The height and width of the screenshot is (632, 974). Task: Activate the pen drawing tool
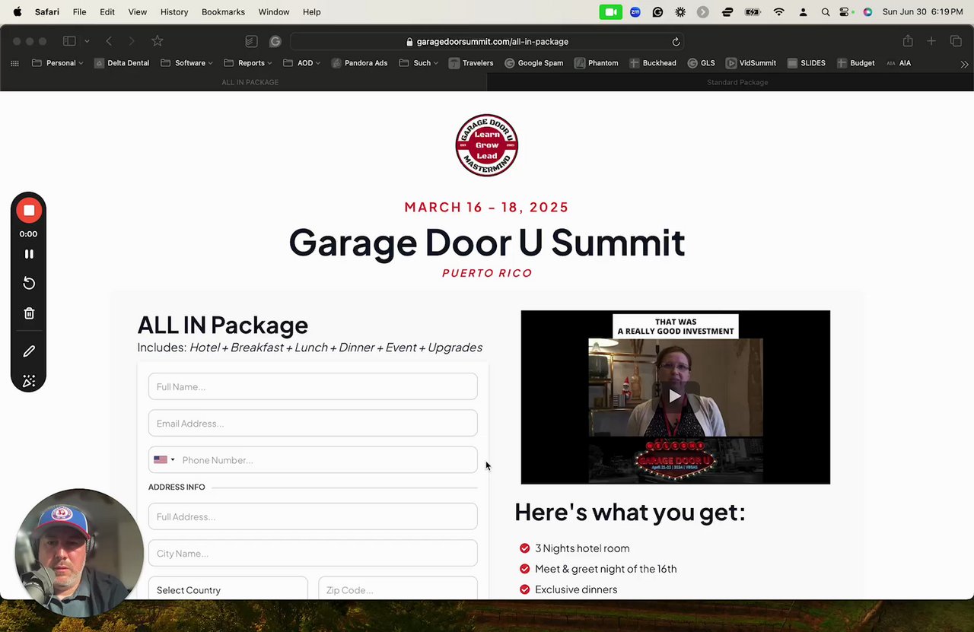29,351
